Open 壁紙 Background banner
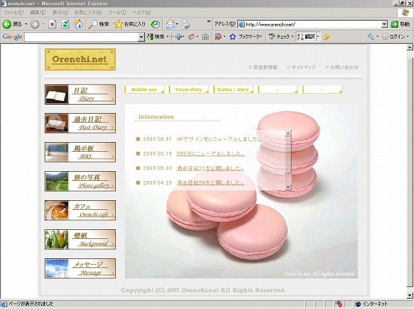The width and height of the screenshot is (414, 310). pos(80,239)
